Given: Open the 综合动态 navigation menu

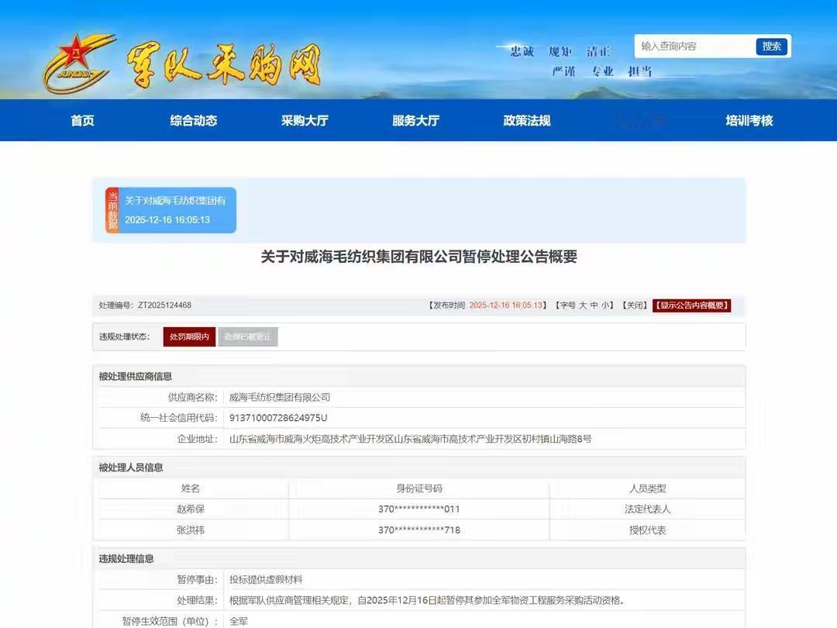Looking at the screenshot, I should tap(192, 120).
